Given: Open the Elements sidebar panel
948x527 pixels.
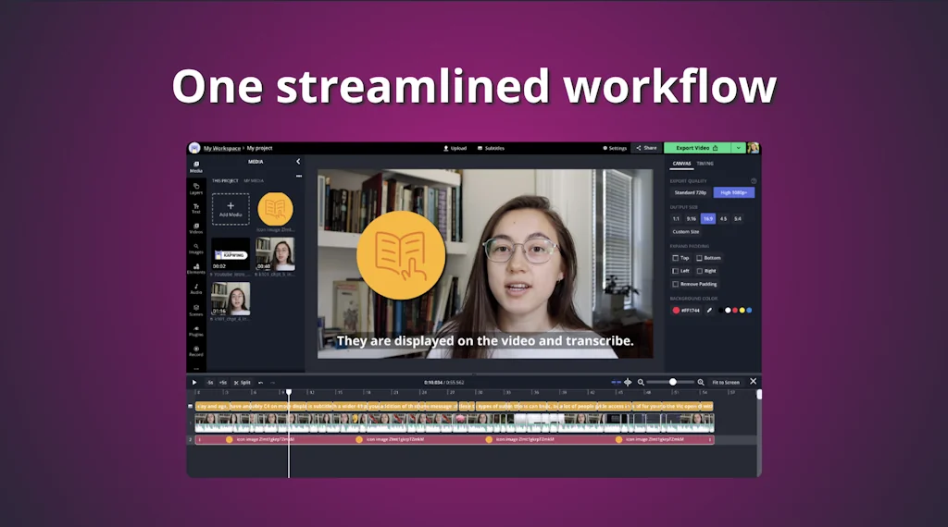Looking at the screenshot, I should pos(196,268).
